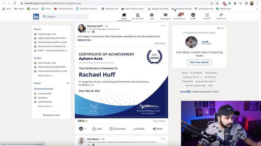Image resolution: width=261 pixels, height=146 pixels.
Task: Expand Show more under Followed Hashtags
Action: [45, 106]
